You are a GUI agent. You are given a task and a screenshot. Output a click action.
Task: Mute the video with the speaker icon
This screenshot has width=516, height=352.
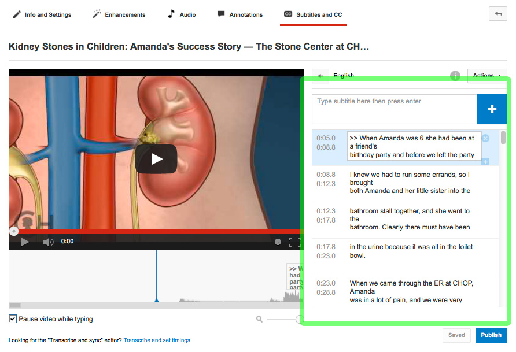coord(49,242)
